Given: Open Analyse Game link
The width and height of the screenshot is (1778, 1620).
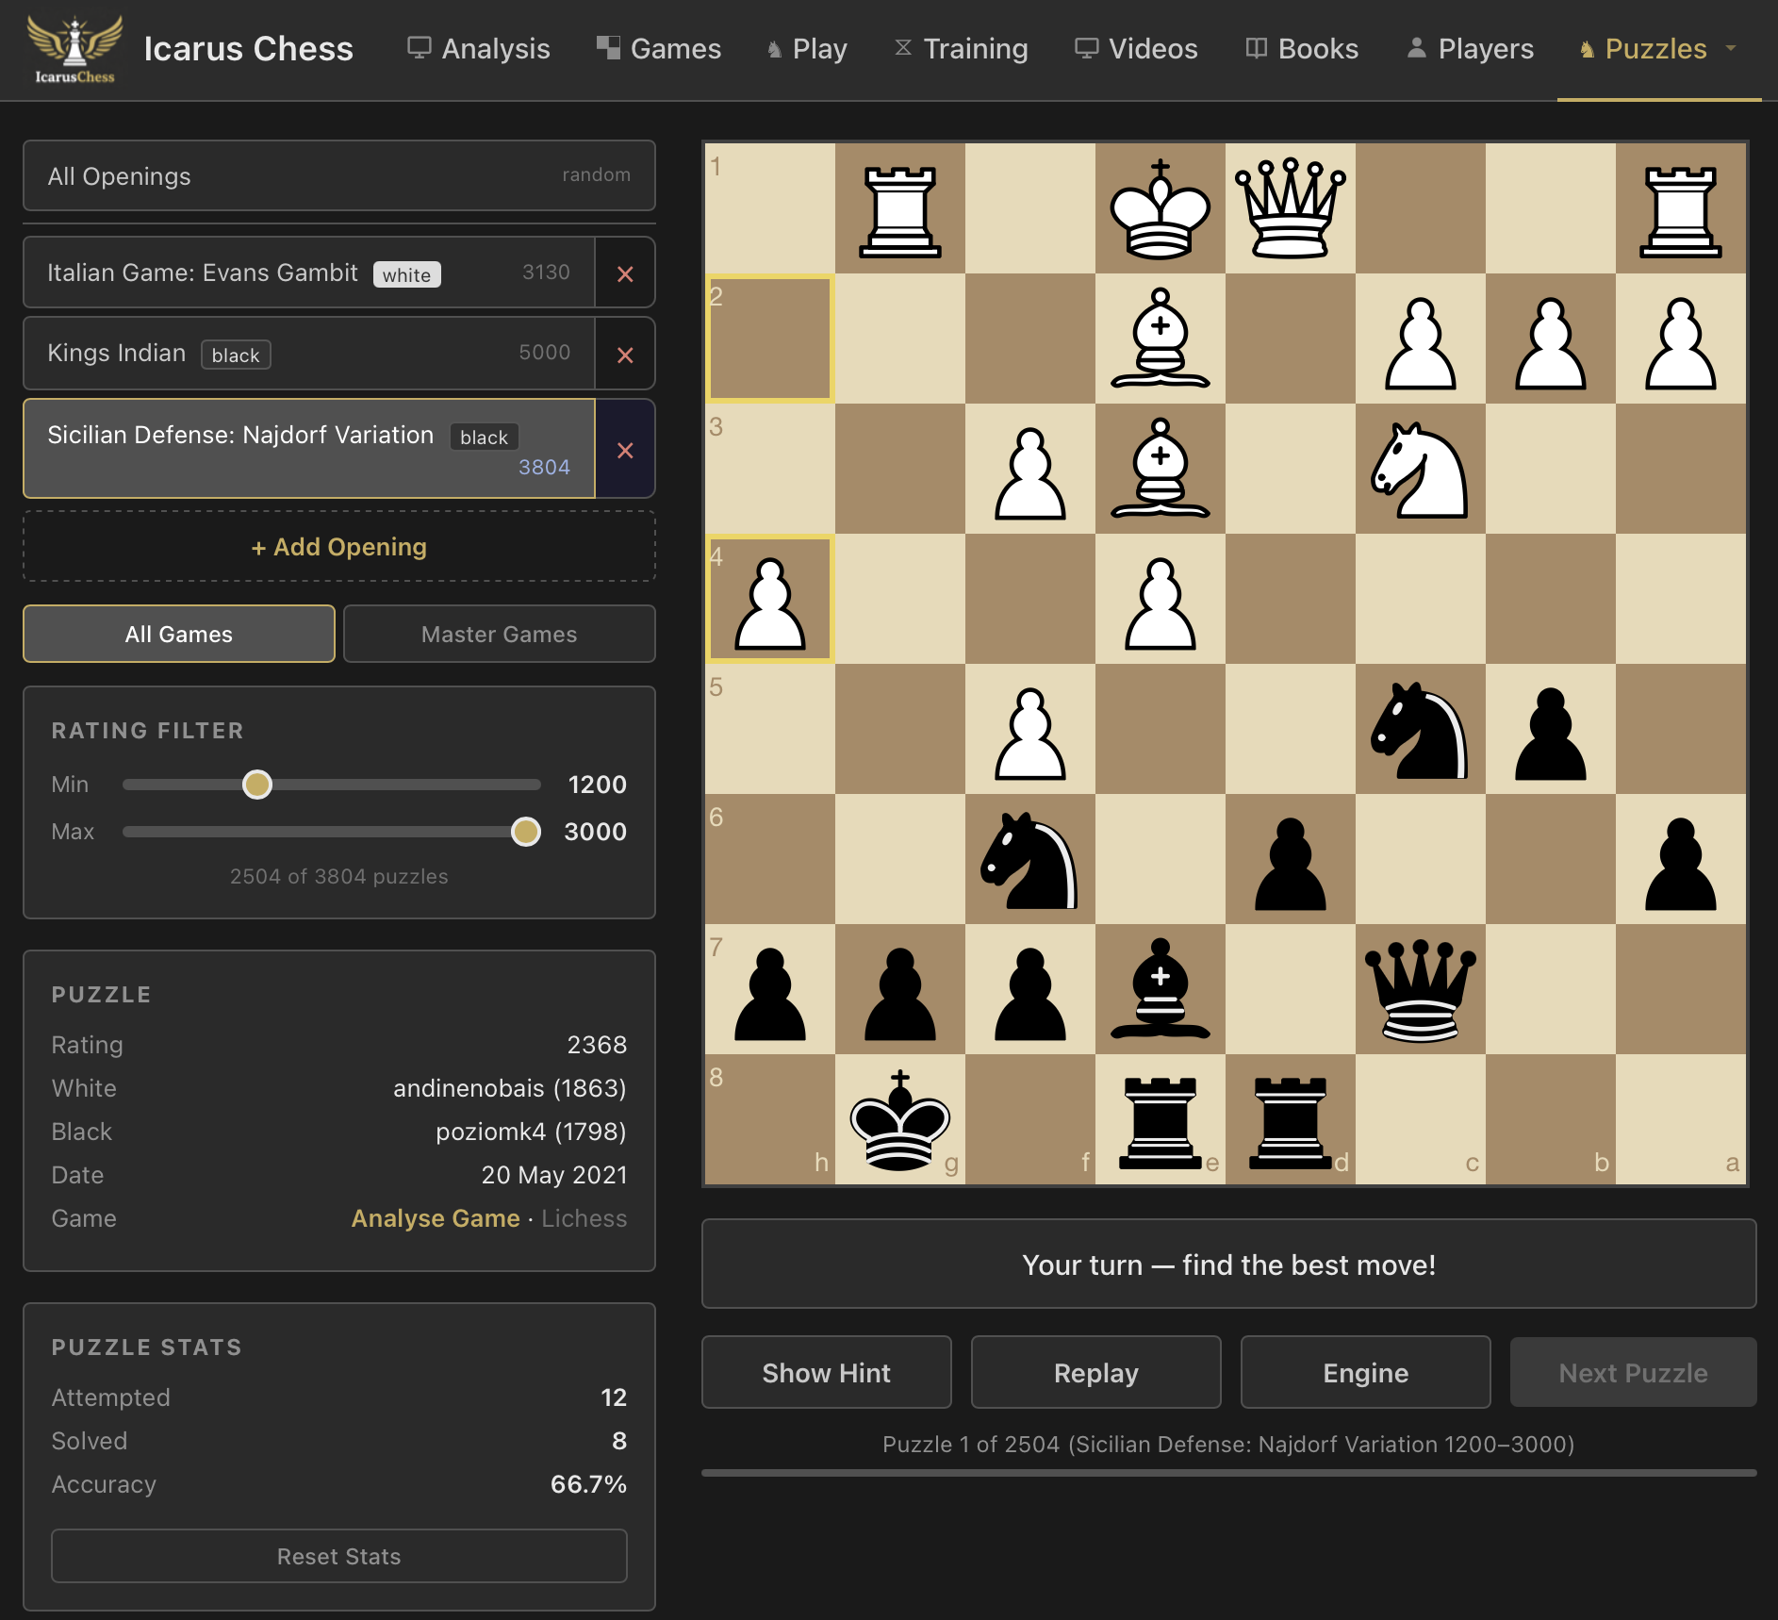Looking at the screenshot, I should coord(436,1217).
